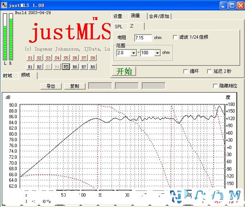The height and width of the screenshot is (207, 245).
Task: Select the focused R5 recall button
Action: click(66, 67)
